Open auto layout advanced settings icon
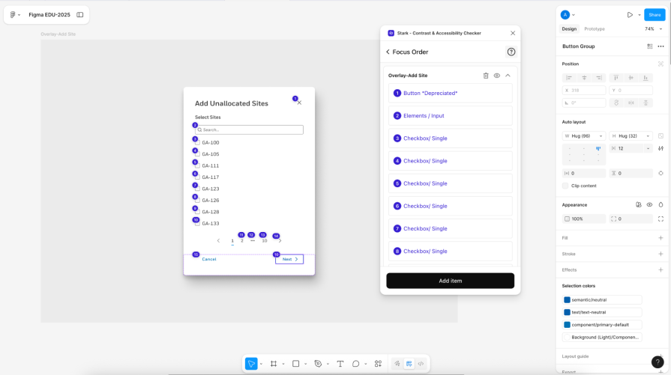 [661, 148]
